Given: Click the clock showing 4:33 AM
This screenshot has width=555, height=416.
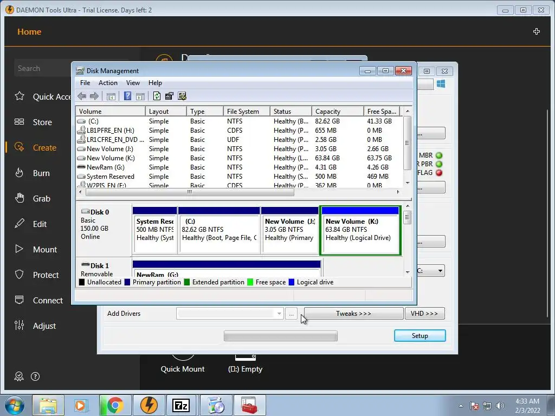Looking at the screenshot, I should click(x=527, y=401).
